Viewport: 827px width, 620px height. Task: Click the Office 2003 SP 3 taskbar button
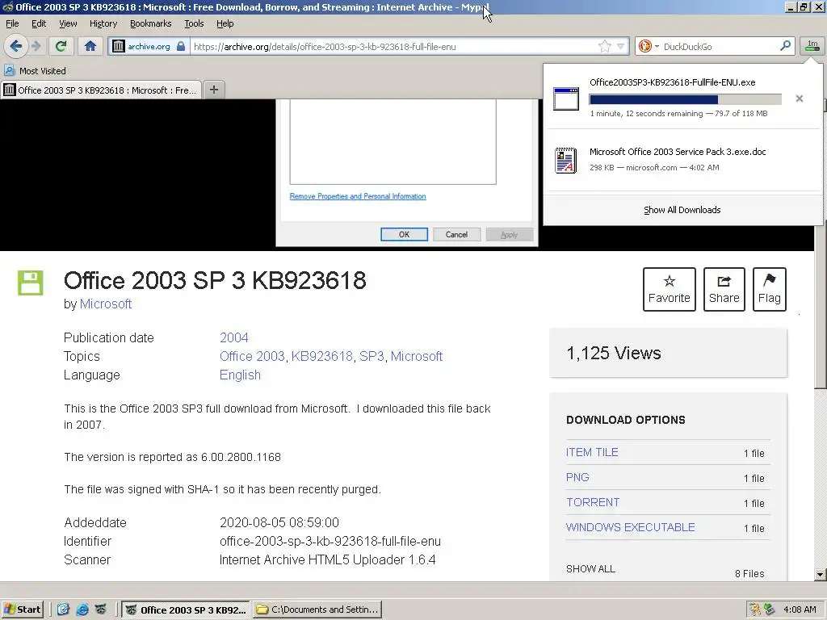pos(187,610)
